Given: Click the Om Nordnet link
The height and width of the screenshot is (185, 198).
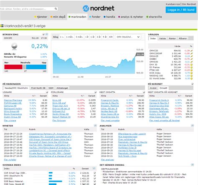Looking at the screenshot, I should [189, 4].
